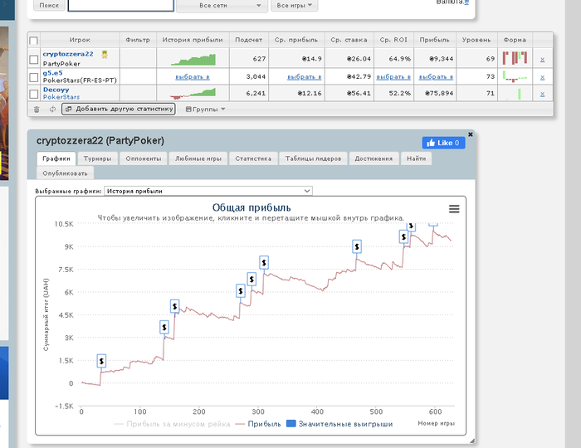
Task: Click the $ marker near game 140
Action: [164, 328]
